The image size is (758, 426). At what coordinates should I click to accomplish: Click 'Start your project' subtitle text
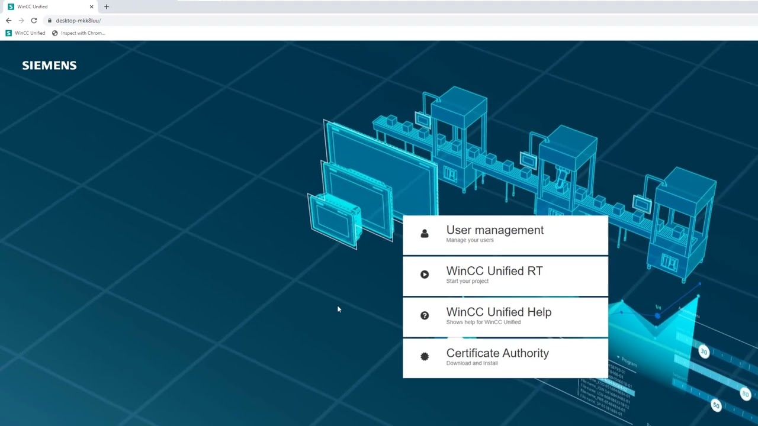click(467, 281)
